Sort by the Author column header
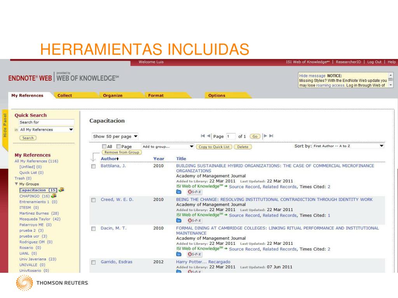398x298 pixels. [x=110, y=159]
